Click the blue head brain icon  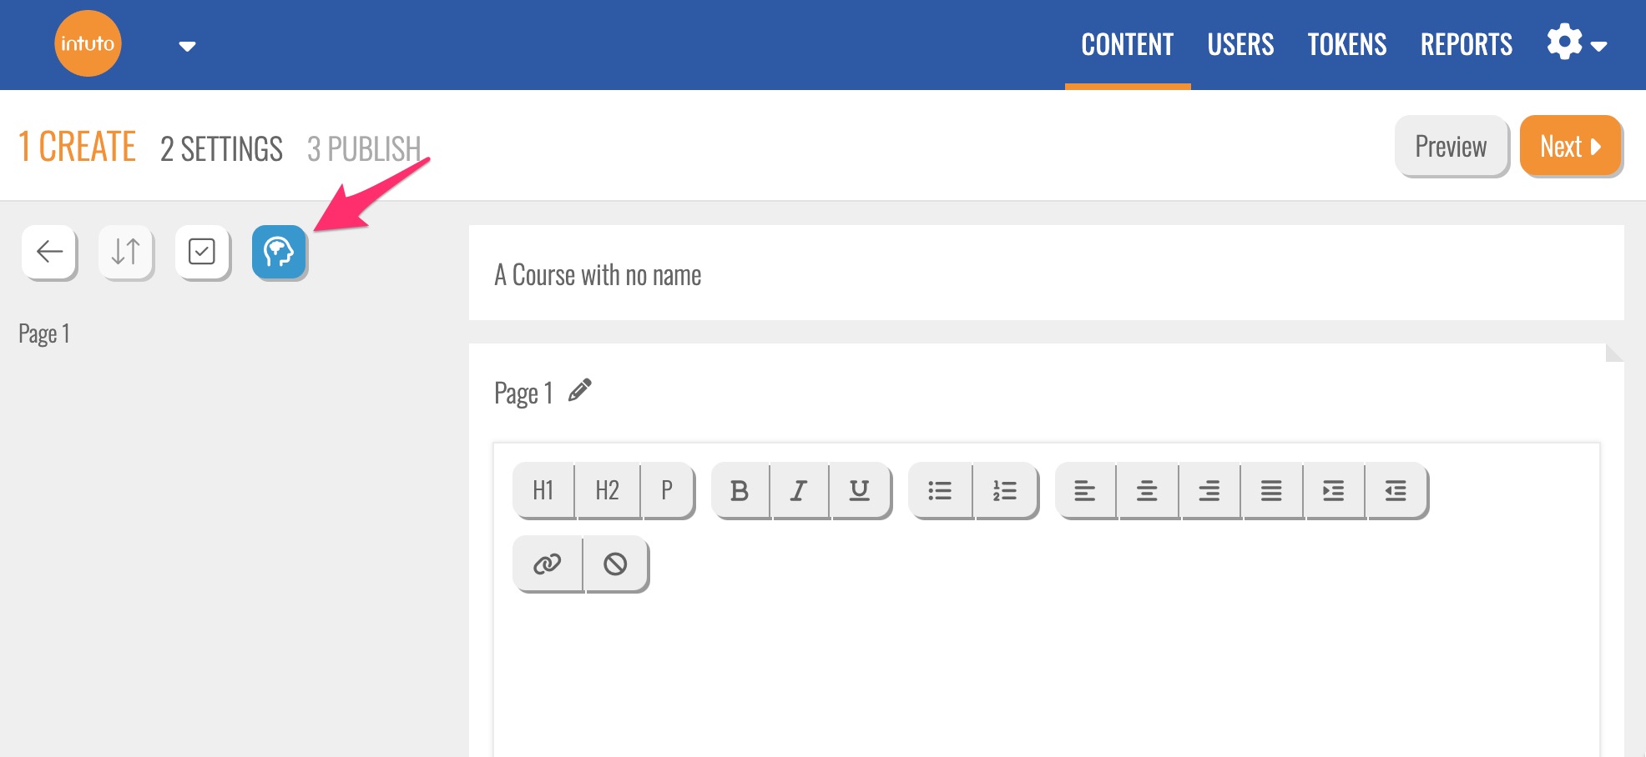pos(279,252)
